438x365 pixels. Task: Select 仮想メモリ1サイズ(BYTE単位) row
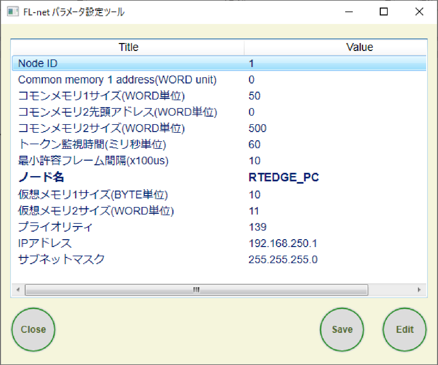(x=219, y=194)
